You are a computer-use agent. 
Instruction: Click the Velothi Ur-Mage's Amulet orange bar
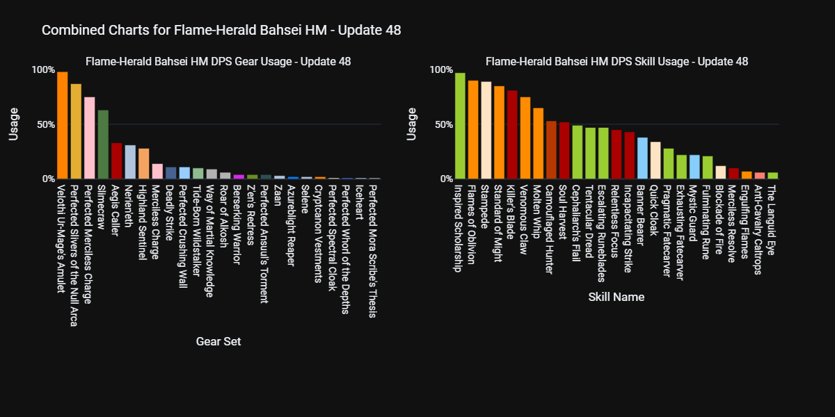[62, 125]
